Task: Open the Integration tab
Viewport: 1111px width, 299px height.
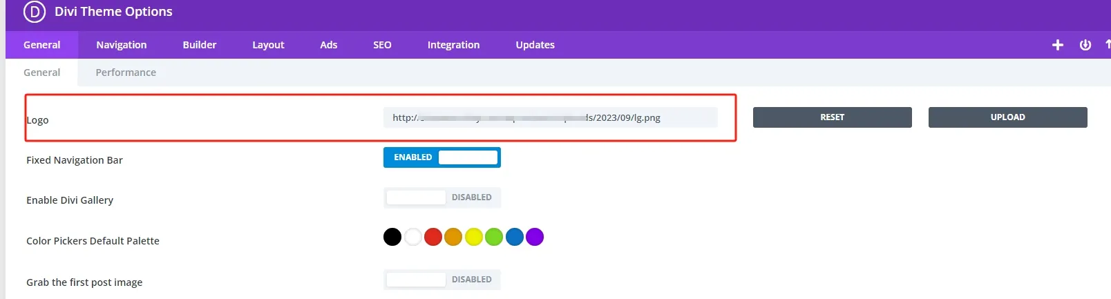Action: (453, 45)
